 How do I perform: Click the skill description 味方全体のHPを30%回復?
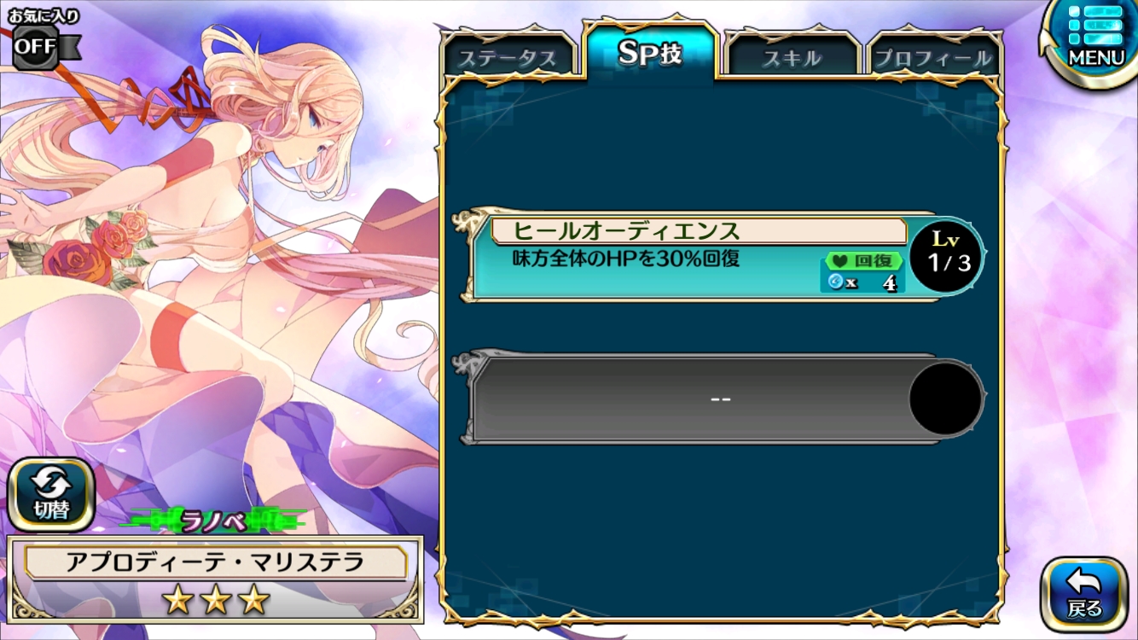(x=624, y=259)
